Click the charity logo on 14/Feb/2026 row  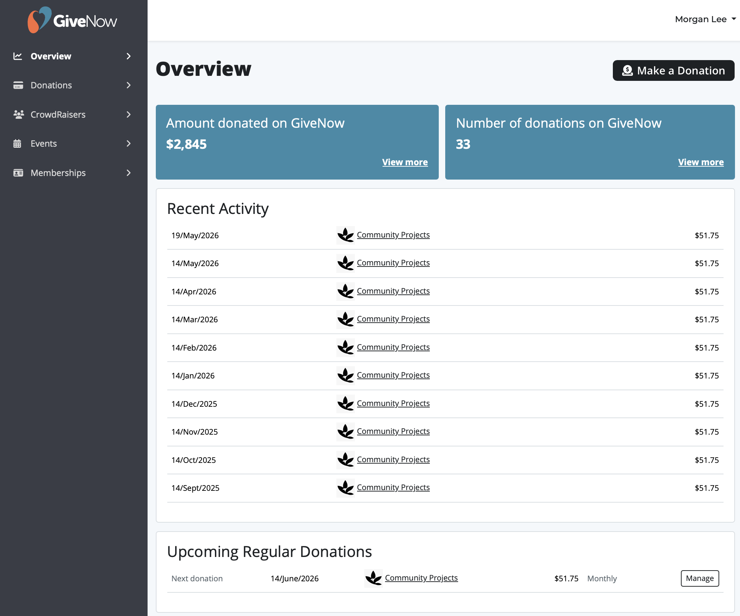coord(346,348)
